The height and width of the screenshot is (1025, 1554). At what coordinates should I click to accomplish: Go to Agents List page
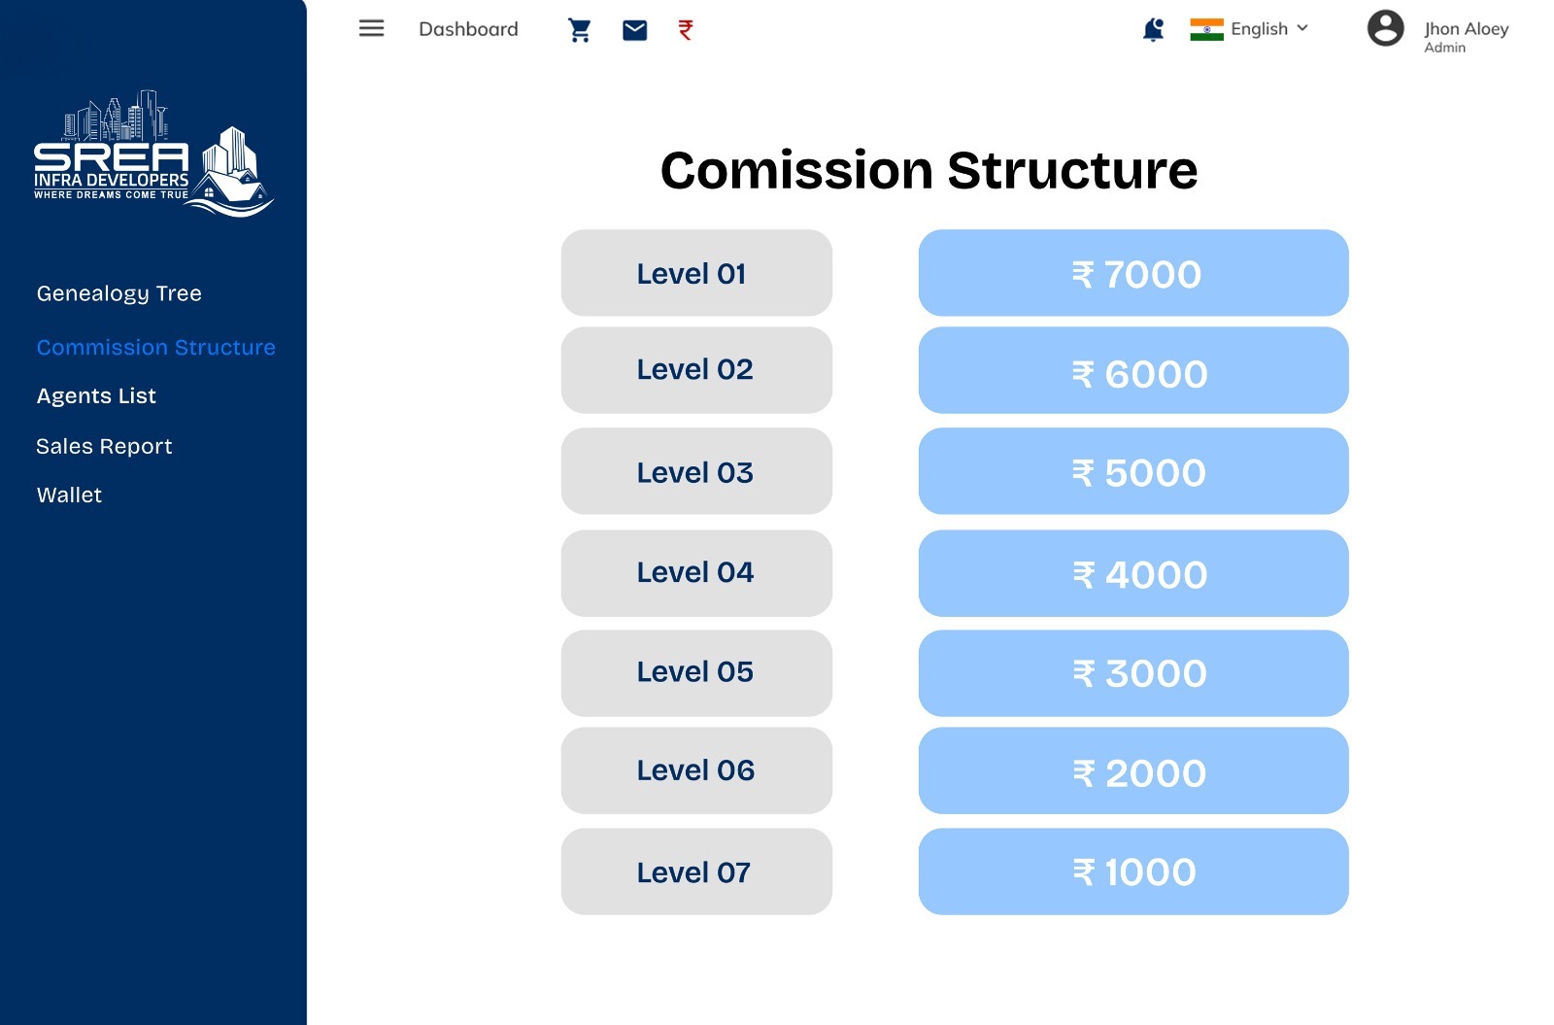96,396
